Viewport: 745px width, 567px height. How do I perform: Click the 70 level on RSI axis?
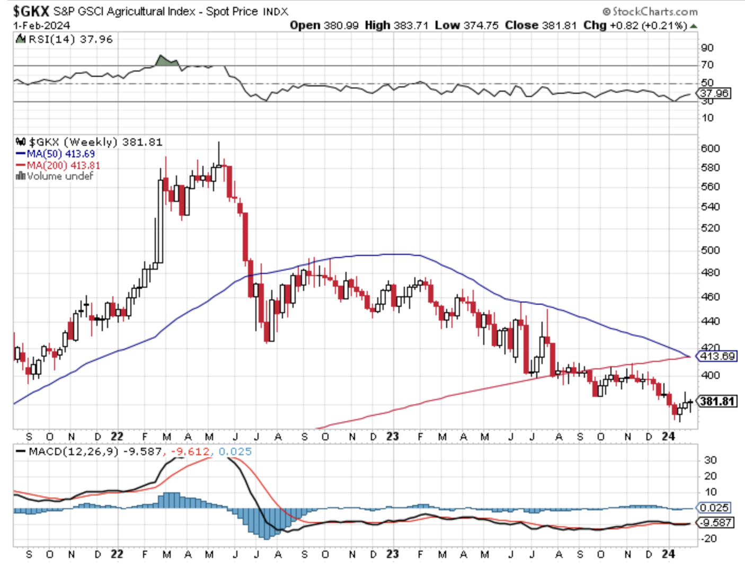(x=707, y=65)
